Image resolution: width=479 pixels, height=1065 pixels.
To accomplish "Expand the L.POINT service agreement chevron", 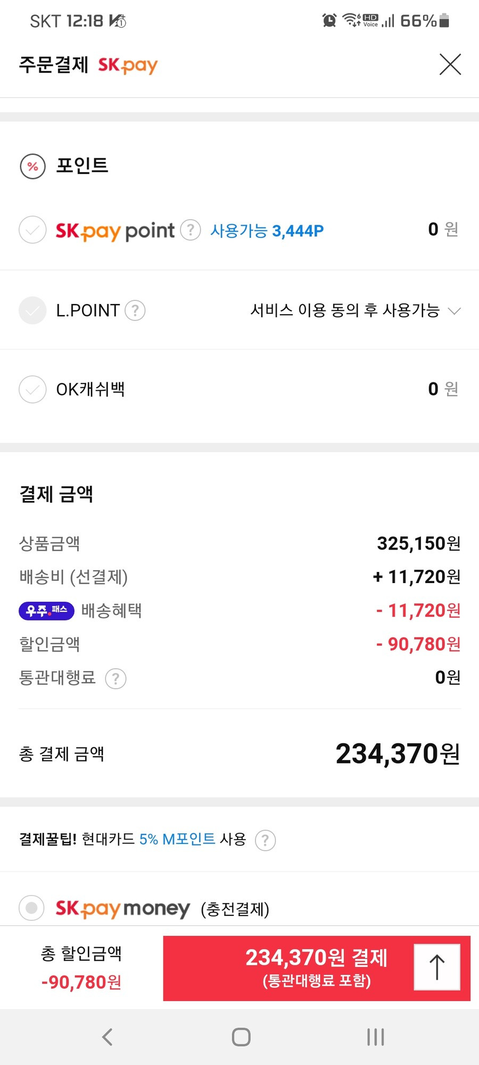I will (x=454, y=310).
